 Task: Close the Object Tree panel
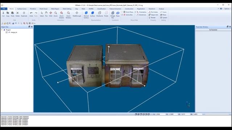(32, 27)
